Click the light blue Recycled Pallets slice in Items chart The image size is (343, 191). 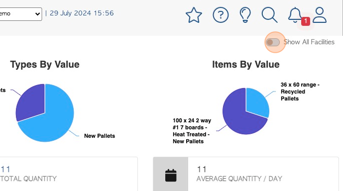coord(257,100)
